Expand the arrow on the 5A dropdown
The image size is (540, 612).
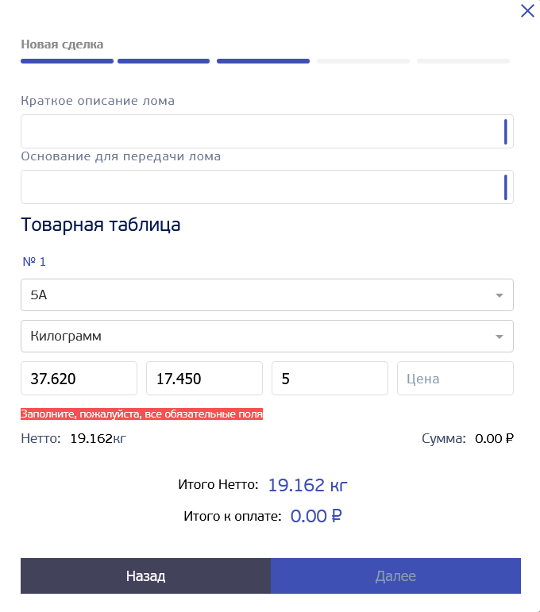(x=499, y=295)
